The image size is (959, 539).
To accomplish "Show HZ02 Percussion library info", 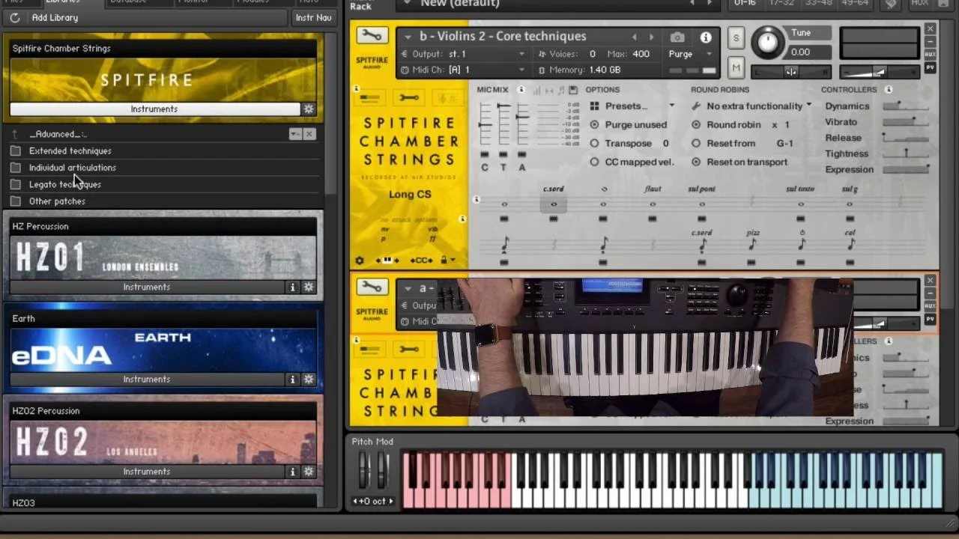I will coord(293,472).
